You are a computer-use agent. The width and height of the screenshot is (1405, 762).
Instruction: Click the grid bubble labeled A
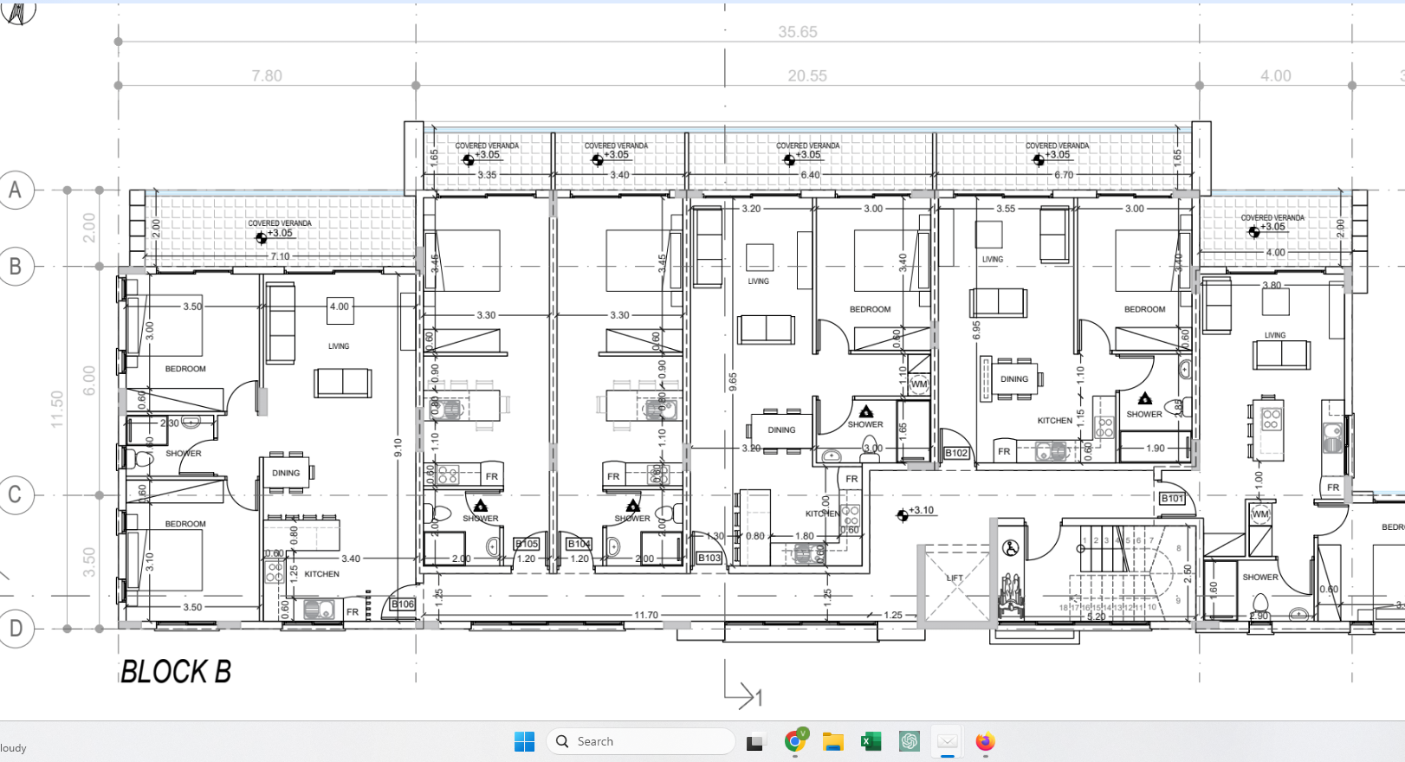point(16,190)
